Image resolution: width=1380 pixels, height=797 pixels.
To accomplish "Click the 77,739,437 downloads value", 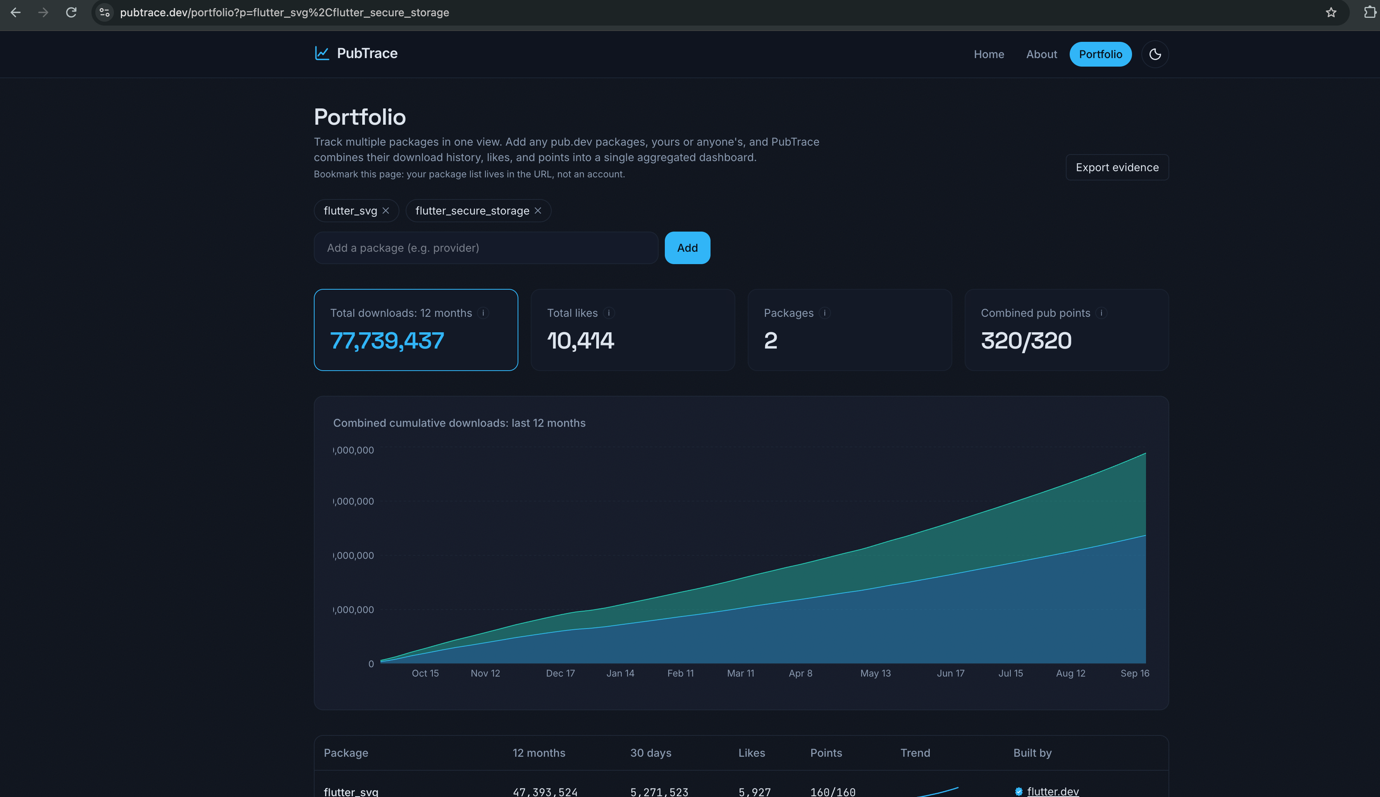I will pos(387,340).
